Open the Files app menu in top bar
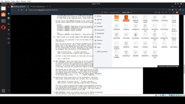This screenshot has width=185, height=104. coord(12,4)
